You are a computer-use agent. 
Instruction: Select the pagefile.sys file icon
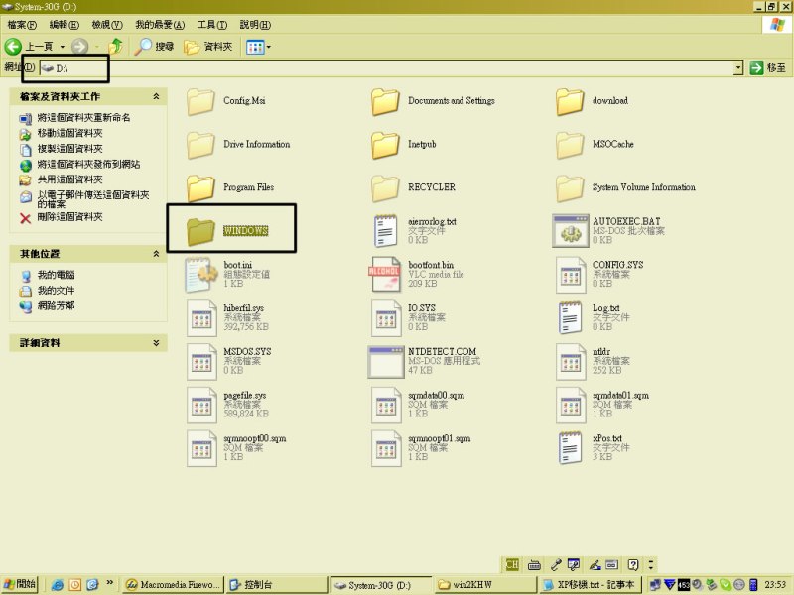point(201,406)
